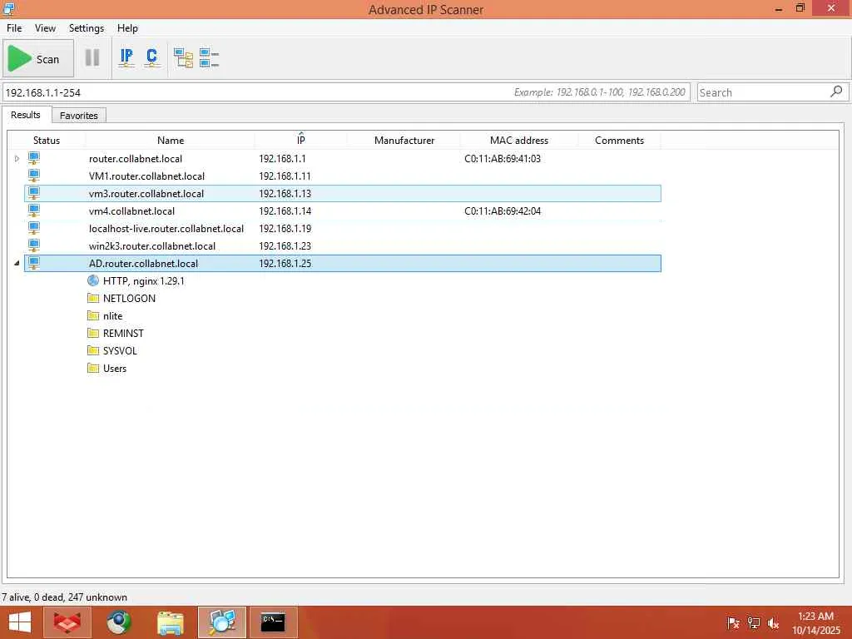Click the NETLOGON folder icon
The height and width of the screenshot is (639, 852).
coord(93,299)
